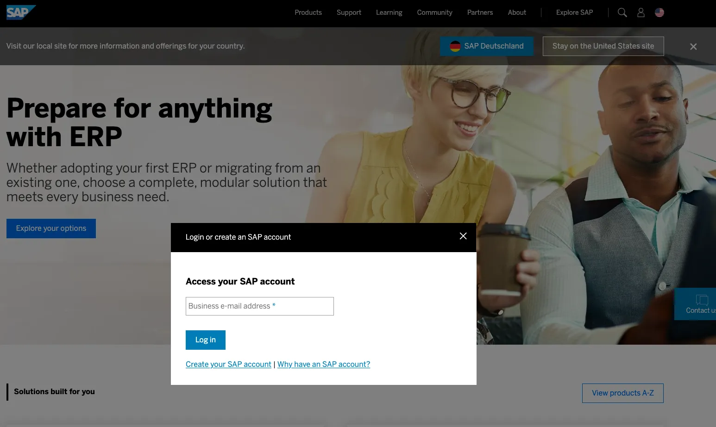Expand the Partners navigation menu

click(480, 12)
